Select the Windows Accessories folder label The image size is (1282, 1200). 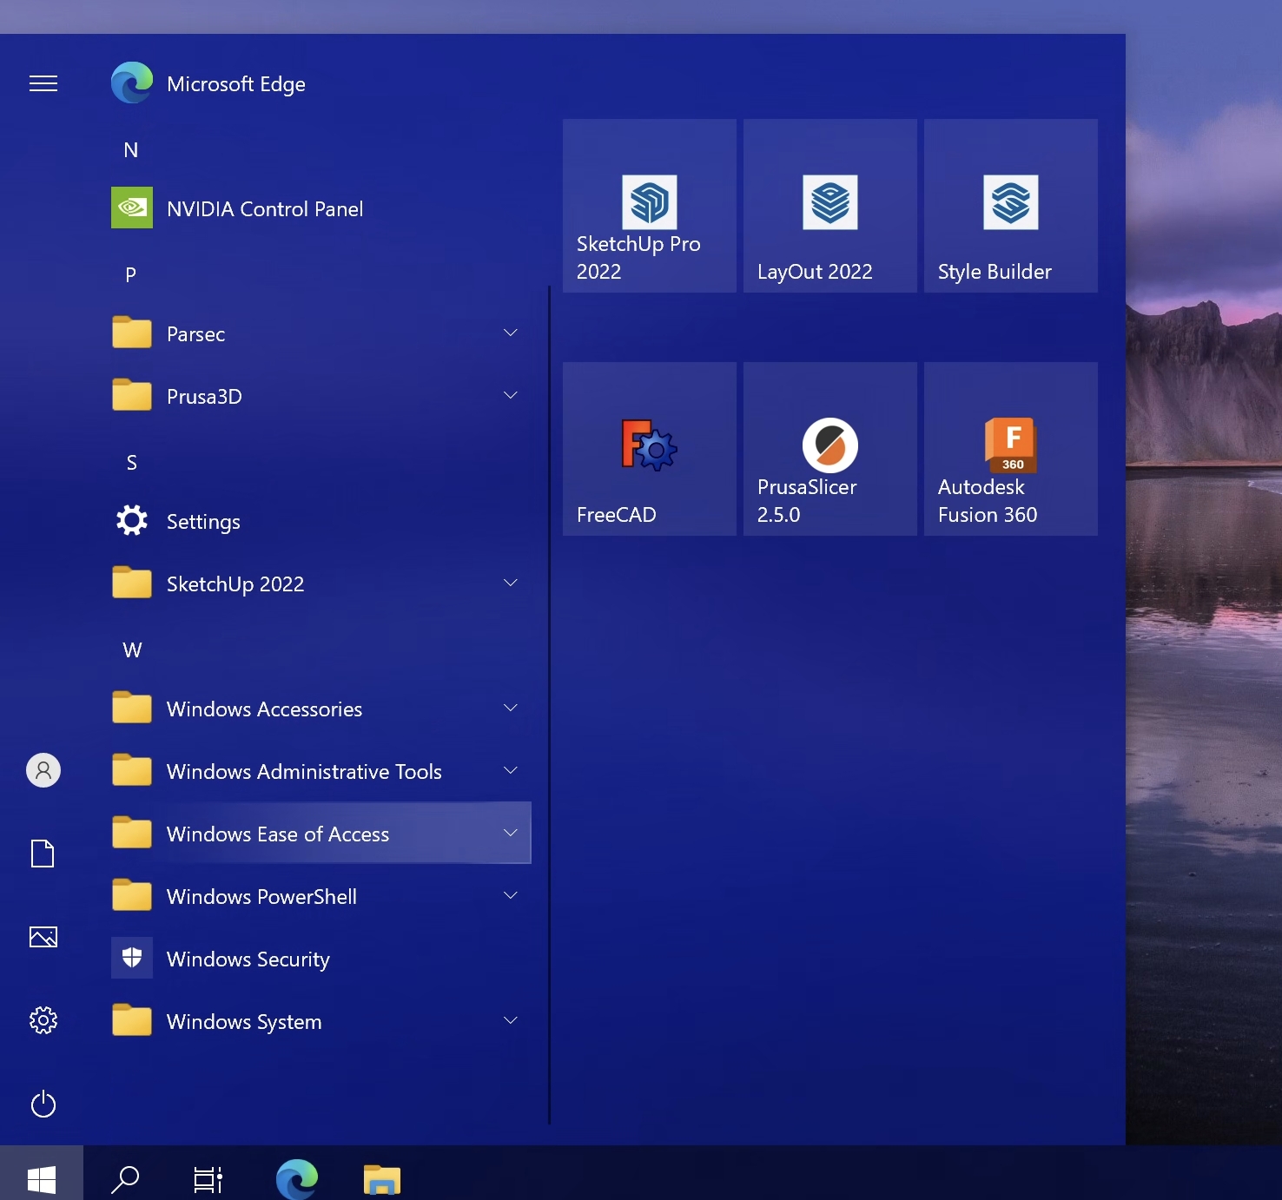(264, 709)
